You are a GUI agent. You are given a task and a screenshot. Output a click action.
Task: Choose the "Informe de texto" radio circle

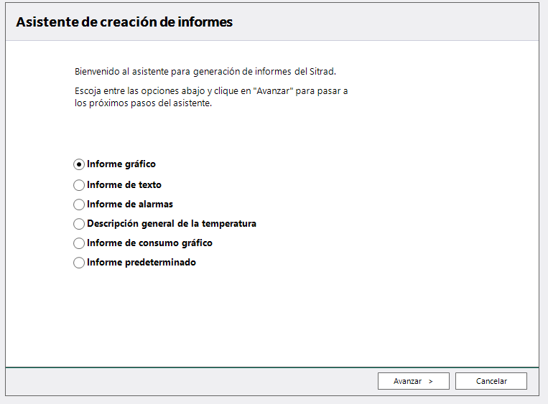pyautogui.click(x=79, y=185)
